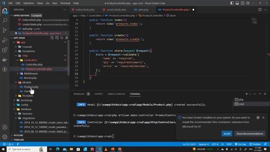This screenshot has height=152, width=270.
Task: Open Source Control view icon
Action: pos(5,30)
